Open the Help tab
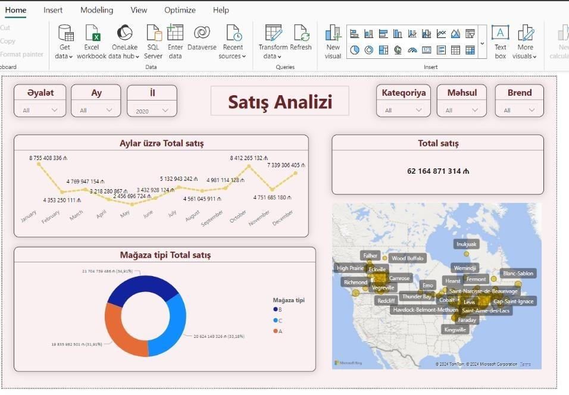 (x=221, y=10)
